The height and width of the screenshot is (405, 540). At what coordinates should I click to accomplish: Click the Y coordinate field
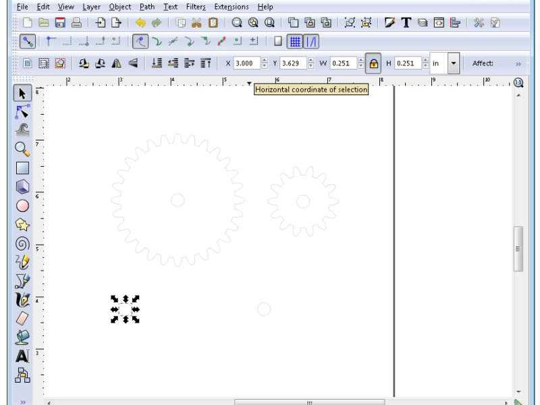coord(293,63)
